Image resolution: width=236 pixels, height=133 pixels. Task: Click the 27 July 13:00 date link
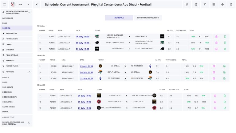click(x=85, y=108)
